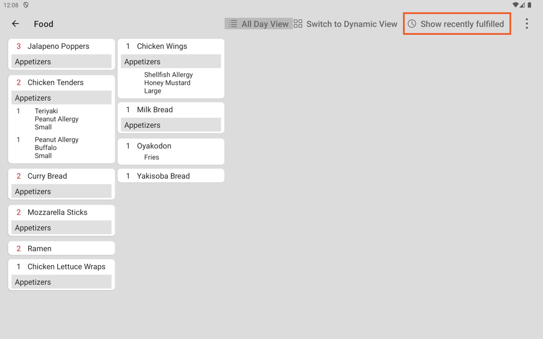
Task: Select the Chicken Wings item card
Action: (x=171, y=47)
